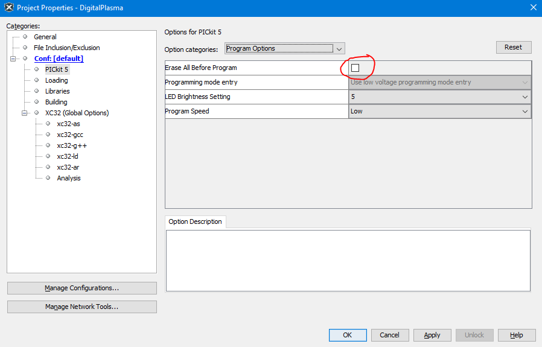Click the Reset button
The width and height of the screenshot is (542, 347).
513,47
